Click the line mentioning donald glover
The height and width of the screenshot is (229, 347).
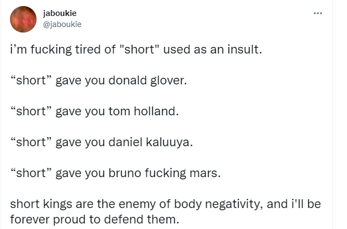pyautogui.click(x=99, y=82)
